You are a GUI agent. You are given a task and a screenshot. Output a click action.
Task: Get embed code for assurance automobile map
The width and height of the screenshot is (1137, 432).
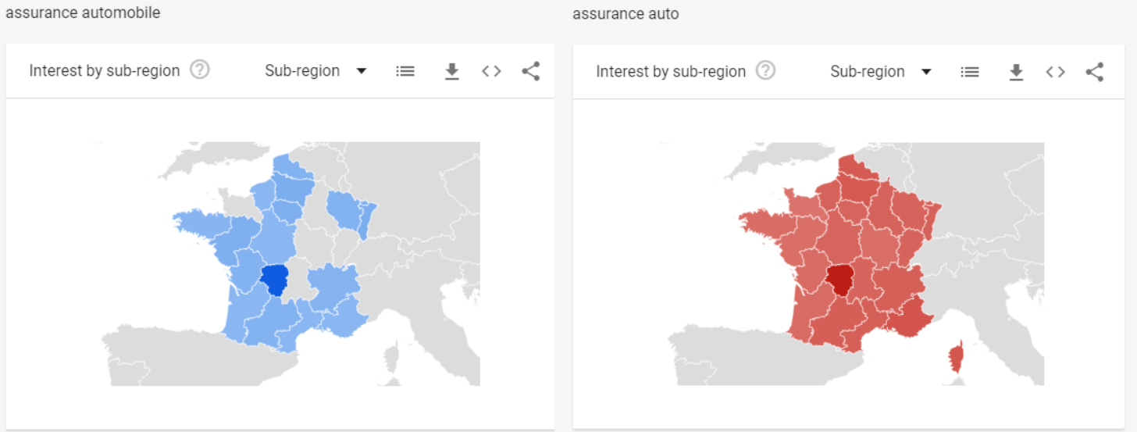click(x=491, y=71)
